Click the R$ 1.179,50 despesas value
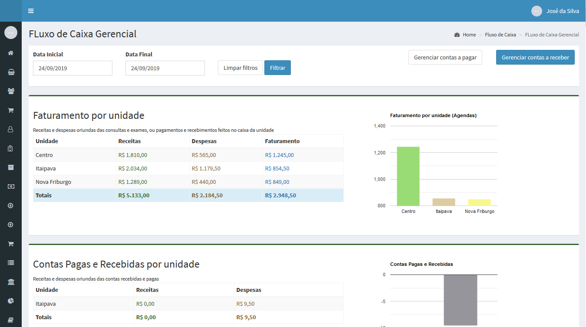Viewport: 586px width, 327px height. pyautogui.click(x=206, y=168)
